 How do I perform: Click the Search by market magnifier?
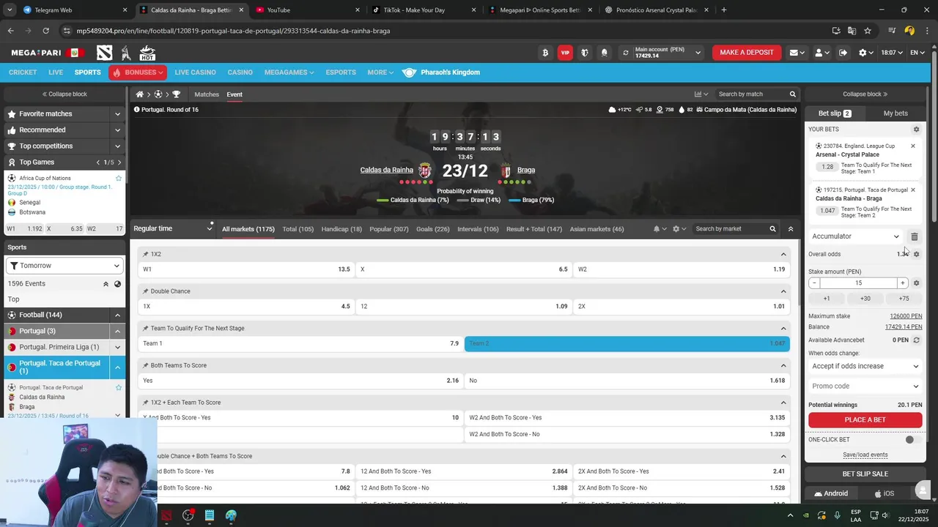772,229
